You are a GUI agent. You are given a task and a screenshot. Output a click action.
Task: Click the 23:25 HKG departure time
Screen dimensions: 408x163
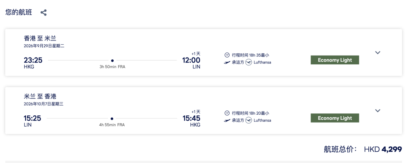pyautogui.click(x=33, y=60)
